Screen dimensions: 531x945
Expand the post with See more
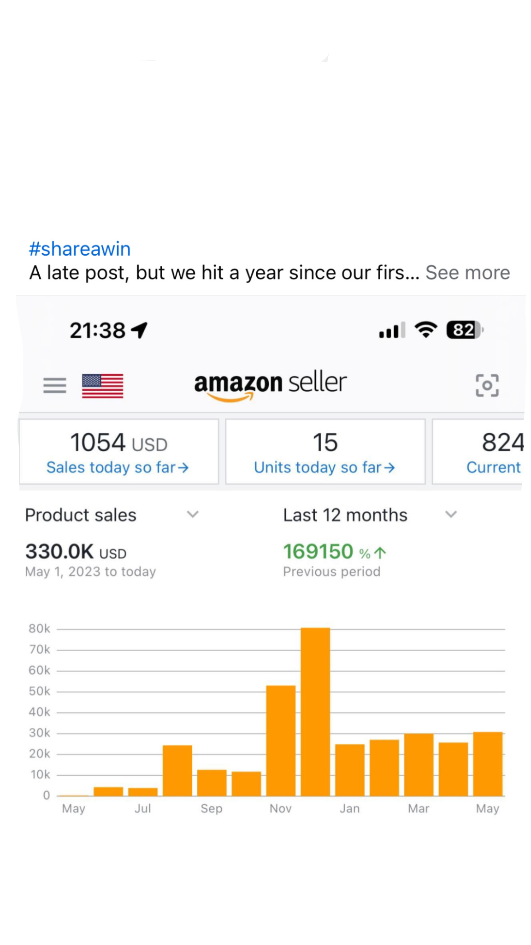pos(467,273)
